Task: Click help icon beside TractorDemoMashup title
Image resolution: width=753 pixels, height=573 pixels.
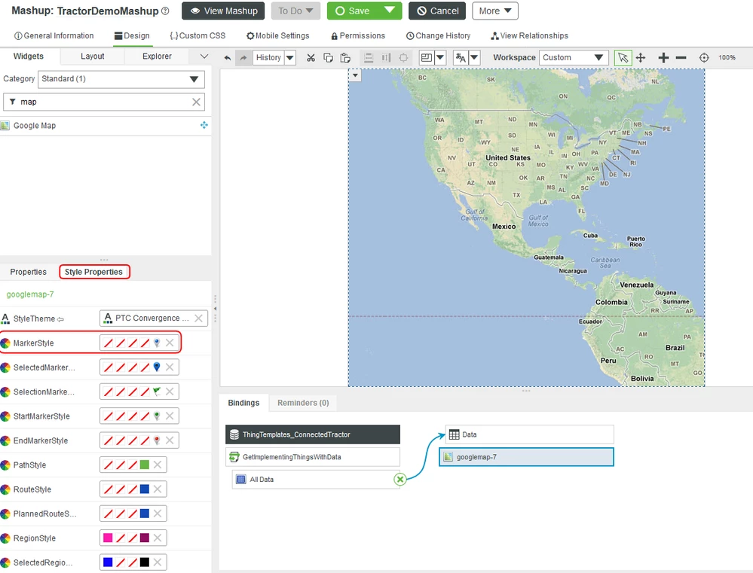Action: 165,11
